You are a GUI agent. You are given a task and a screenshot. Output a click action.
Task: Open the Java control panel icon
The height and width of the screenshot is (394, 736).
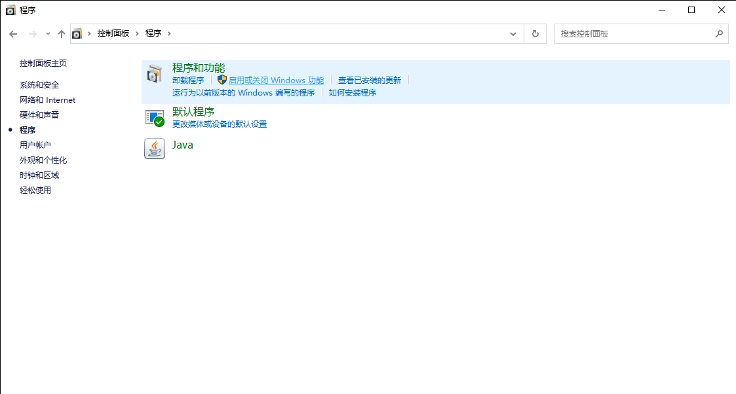[x=154, y=148]
